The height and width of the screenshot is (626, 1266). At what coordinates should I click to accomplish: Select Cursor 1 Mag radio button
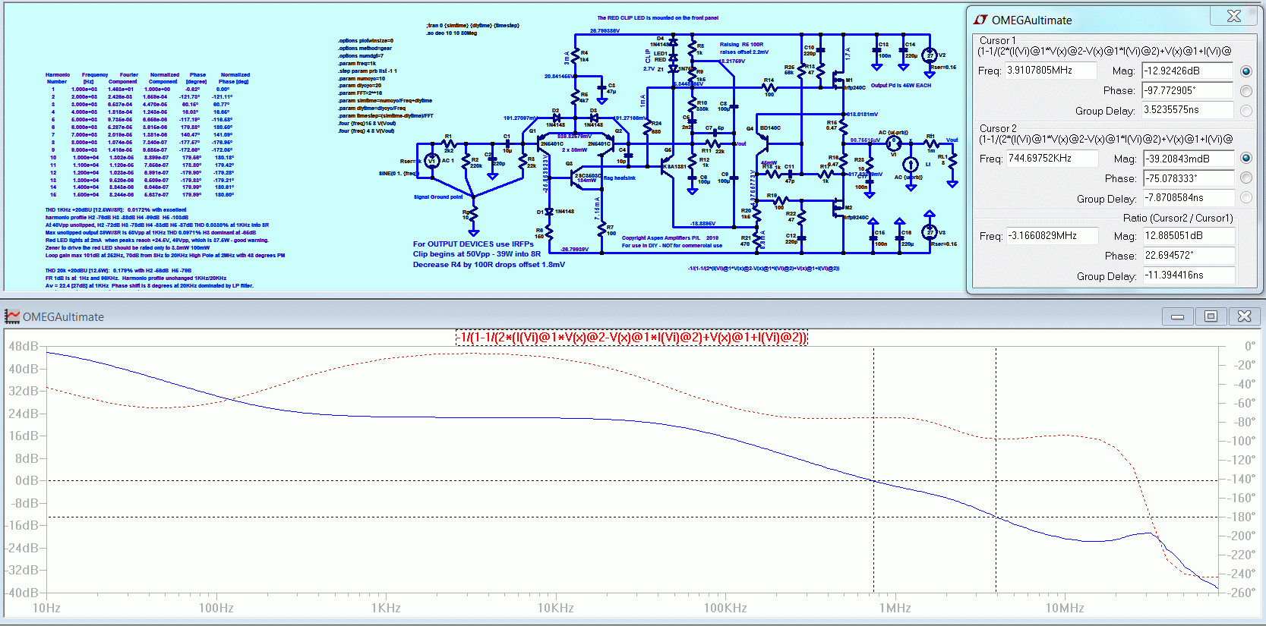(x=1245, y=71)
